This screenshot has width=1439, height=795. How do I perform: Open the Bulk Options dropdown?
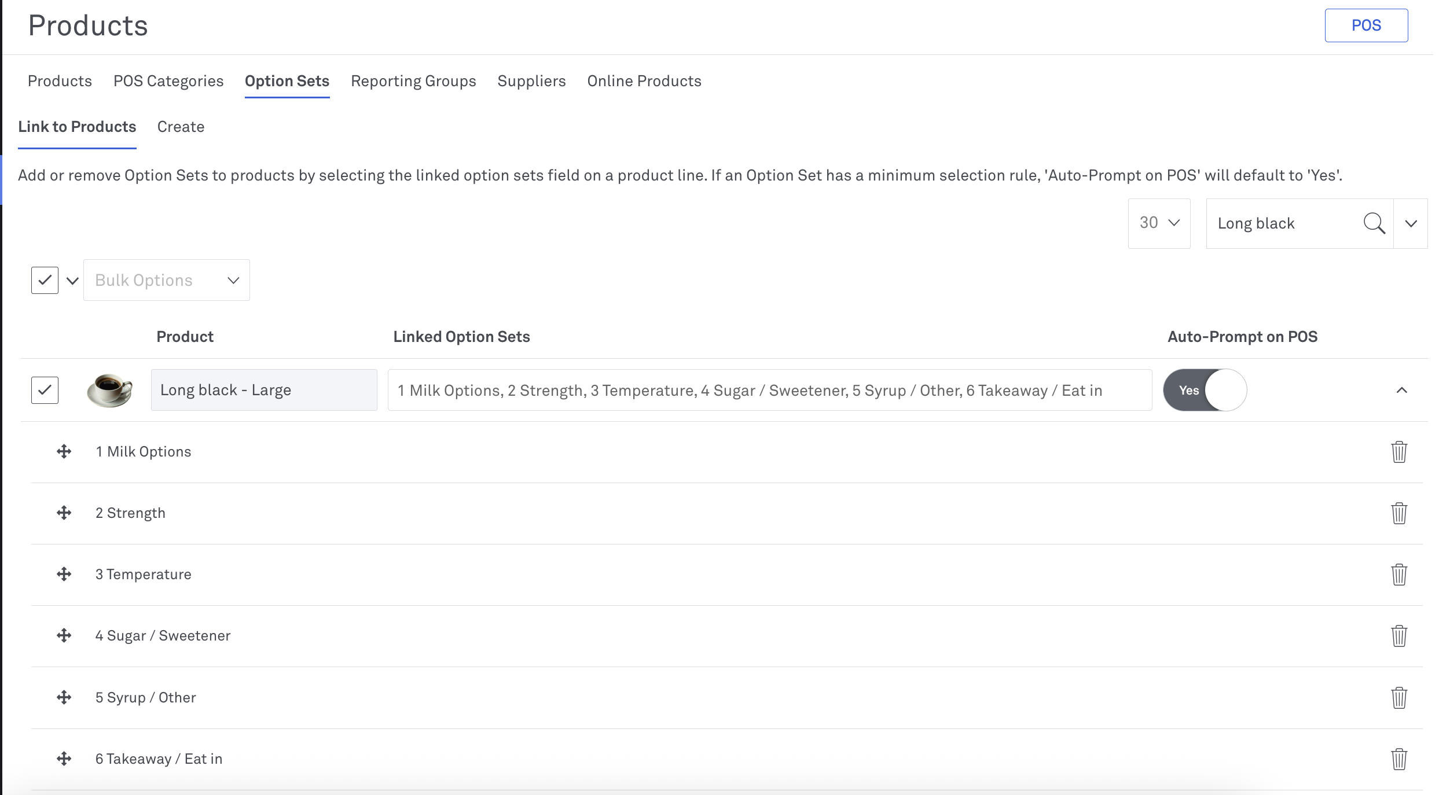click(x=167, y=280)
